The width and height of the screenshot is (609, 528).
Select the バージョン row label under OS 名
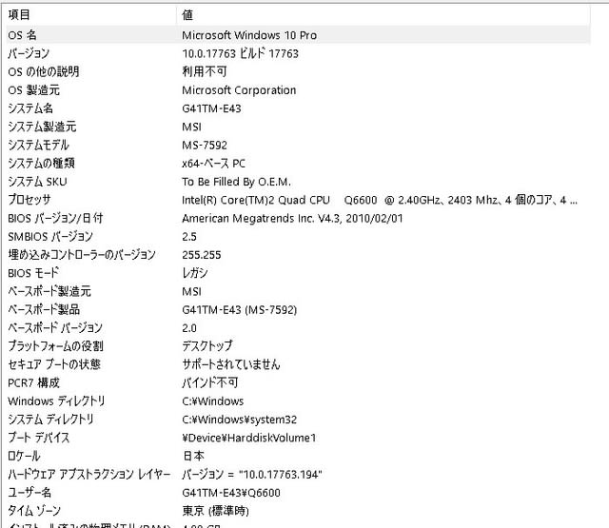coord(29,53)
